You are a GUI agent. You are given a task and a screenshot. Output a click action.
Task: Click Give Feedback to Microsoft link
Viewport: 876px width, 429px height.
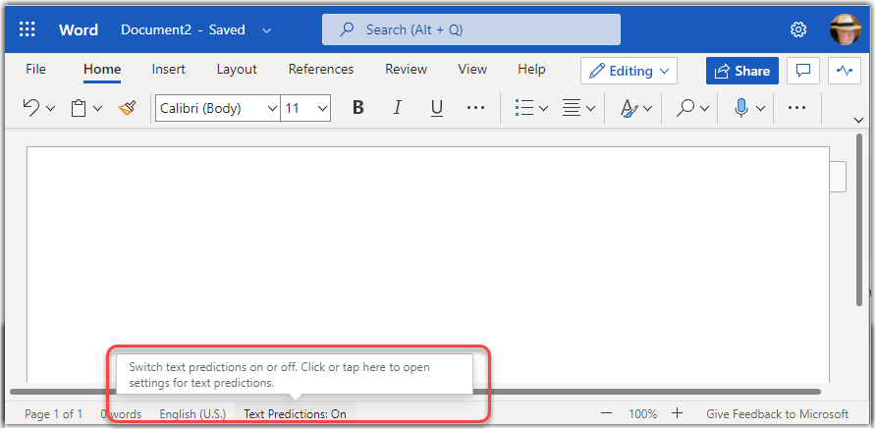[x=777, y=414]
